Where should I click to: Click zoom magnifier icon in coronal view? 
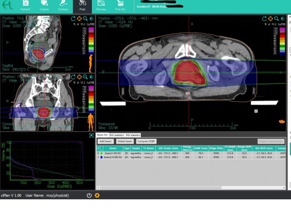click(85, 77)
